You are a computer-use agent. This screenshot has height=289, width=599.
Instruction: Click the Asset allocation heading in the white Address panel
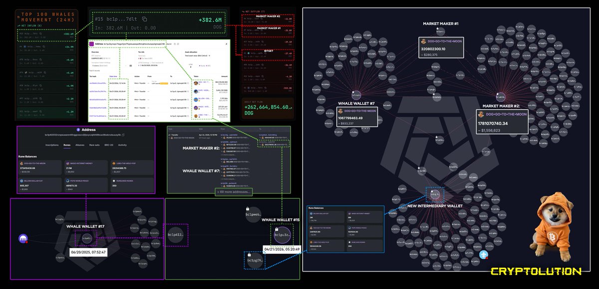191,52
